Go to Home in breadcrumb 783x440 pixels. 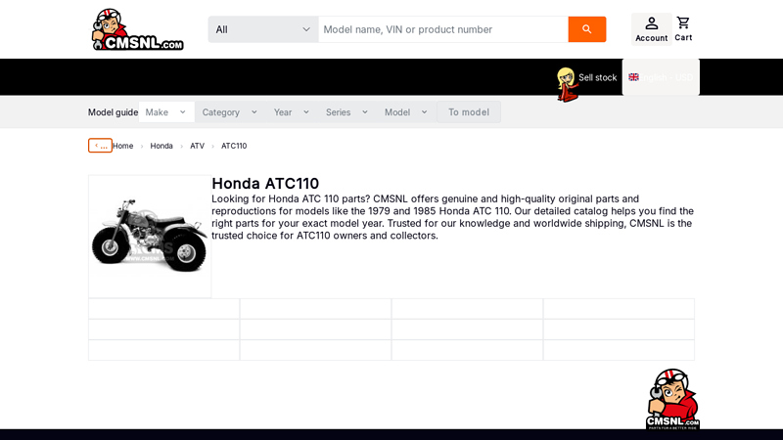[122, 146]
